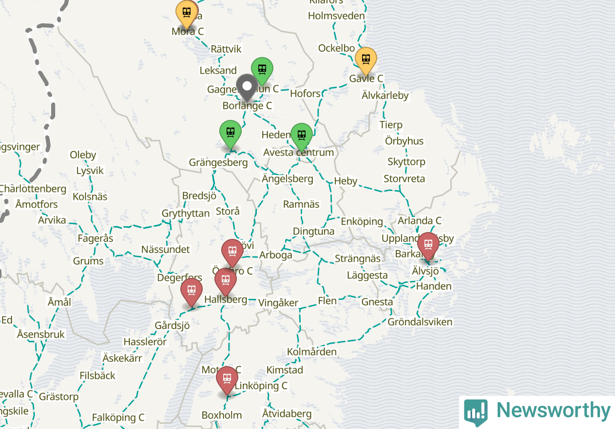Click the red train marker near Barkarby
Screen dimensions: 615x429
428,246
